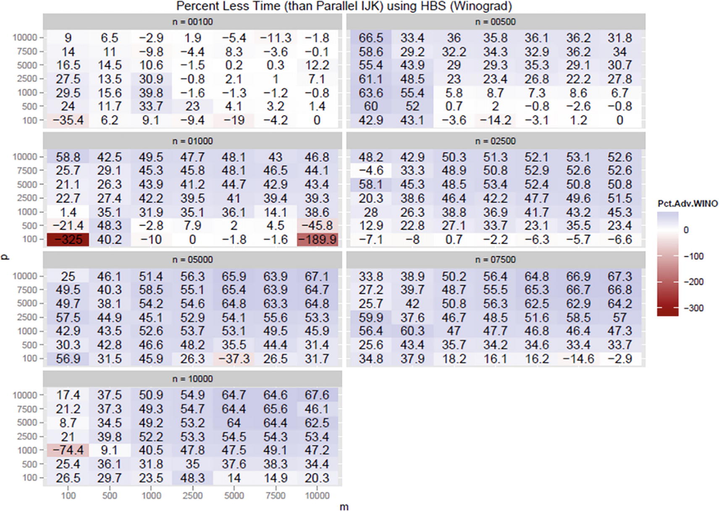Click the legend label '-100'
This screenshot has width=719, height=511.
coord(693,256)
